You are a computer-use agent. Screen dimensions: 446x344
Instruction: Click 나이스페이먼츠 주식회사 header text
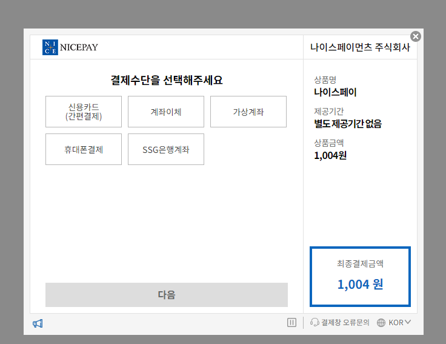(x=360, y=47)
